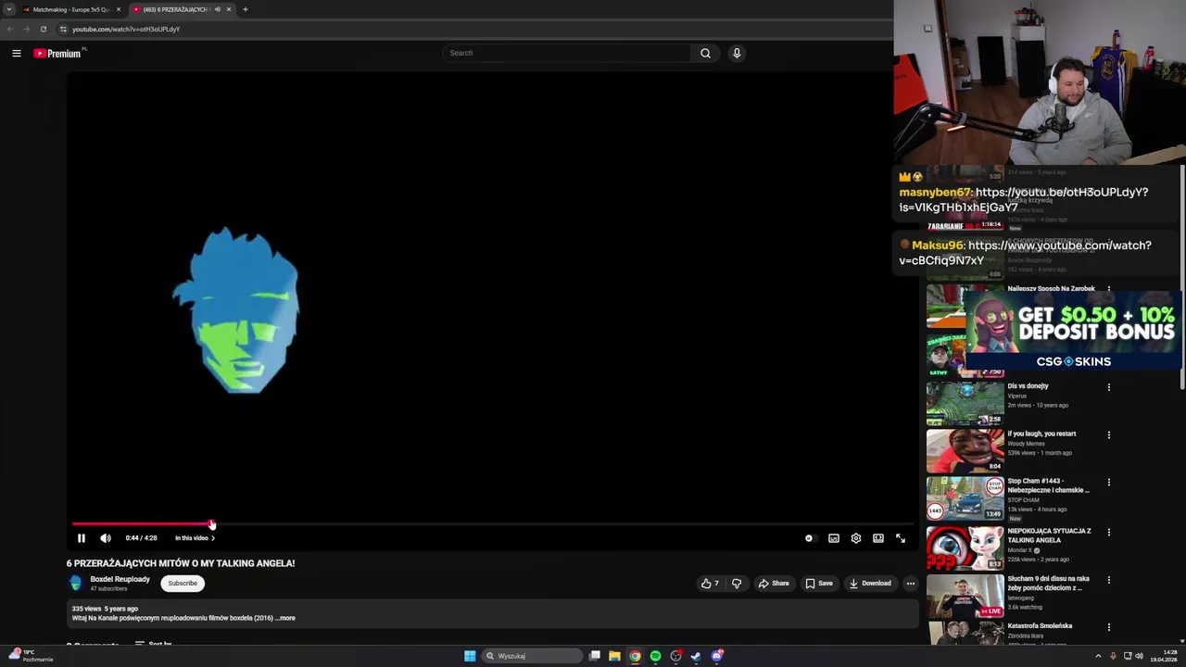Close the Matchmaking tab
This screenshot has height=667, width=1186.
[119, 9]
